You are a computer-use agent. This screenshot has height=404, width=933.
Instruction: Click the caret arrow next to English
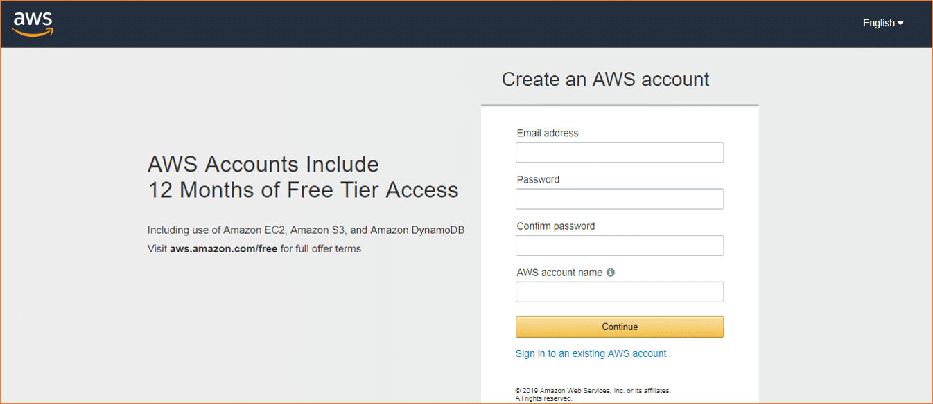(x=900, y=24)
